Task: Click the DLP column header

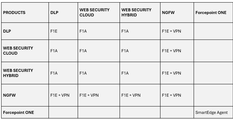Action: coord(54,13)
